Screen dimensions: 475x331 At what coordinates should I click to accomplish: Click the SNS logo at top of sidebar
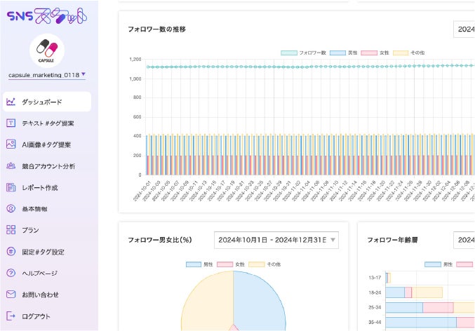click(47, 16)
